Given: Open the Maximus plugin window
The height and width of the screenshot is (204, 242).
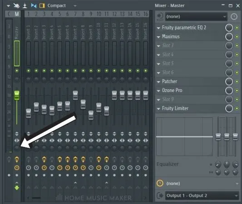Looking at the screenshot, I should point(171,37).
